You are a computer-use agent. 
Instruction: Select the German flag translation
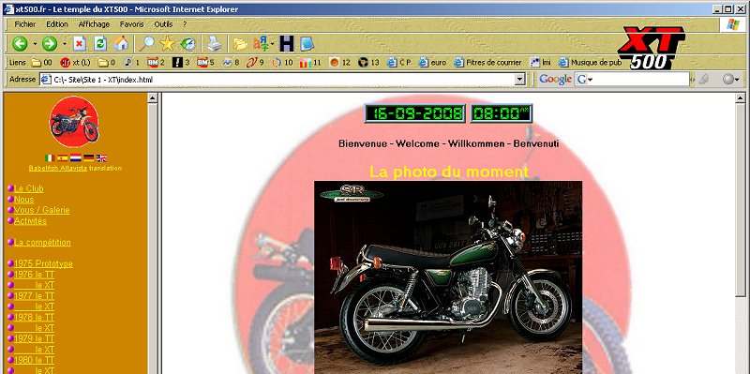coord(88,157)
